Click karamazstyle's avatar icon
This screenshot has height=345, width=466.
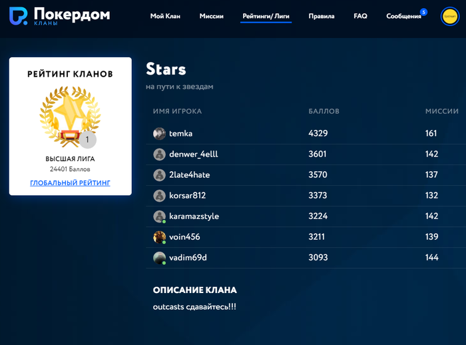point(159,216)
